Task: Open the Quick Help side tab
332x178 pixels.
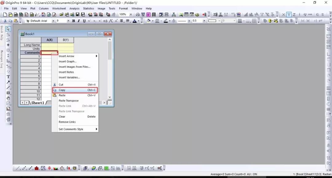Action: click(x=2, y=33)
